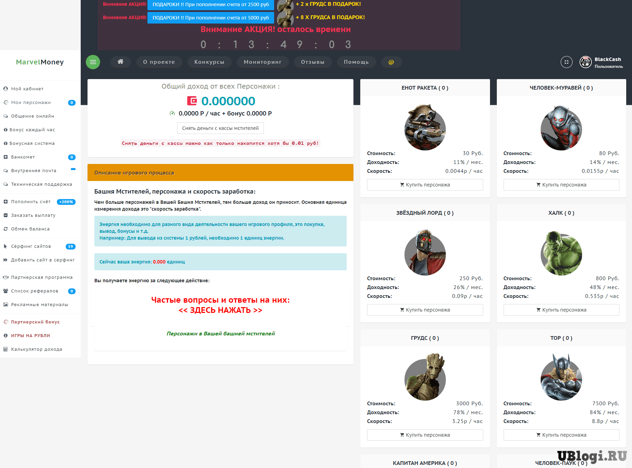Click the red wallet icon beside income
Screen dimensions: 632x468
coord(192,101)
